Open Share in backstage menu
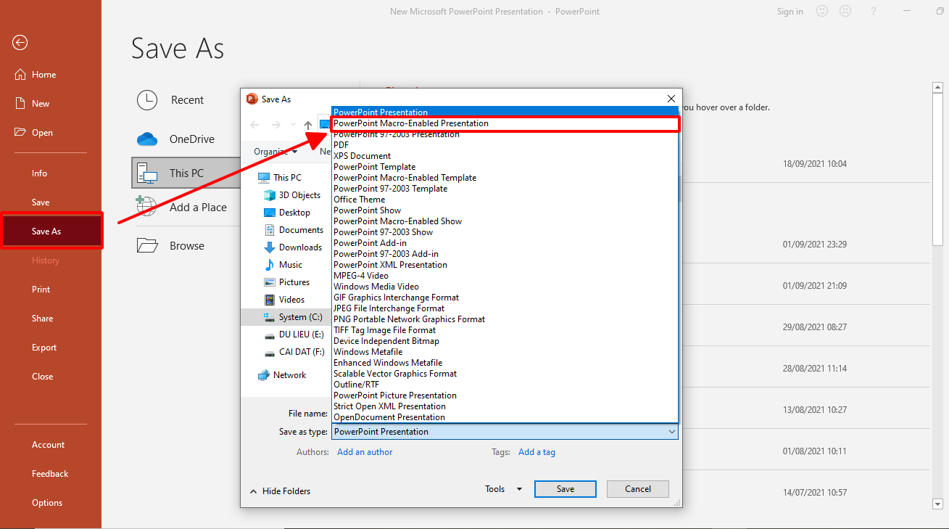 coord(42,319)
